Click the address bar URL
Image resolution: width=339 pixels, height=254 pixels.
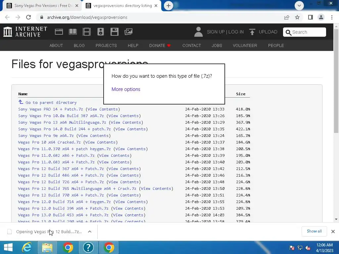(87, 17)
